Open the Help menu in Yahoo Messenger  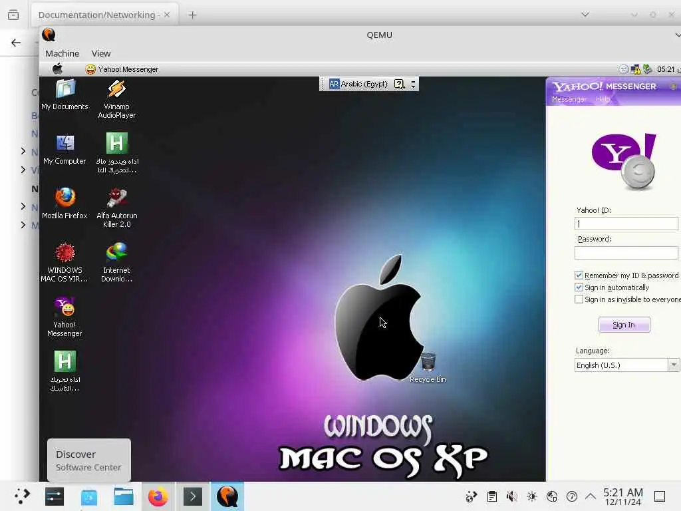[x=603, y=100]
